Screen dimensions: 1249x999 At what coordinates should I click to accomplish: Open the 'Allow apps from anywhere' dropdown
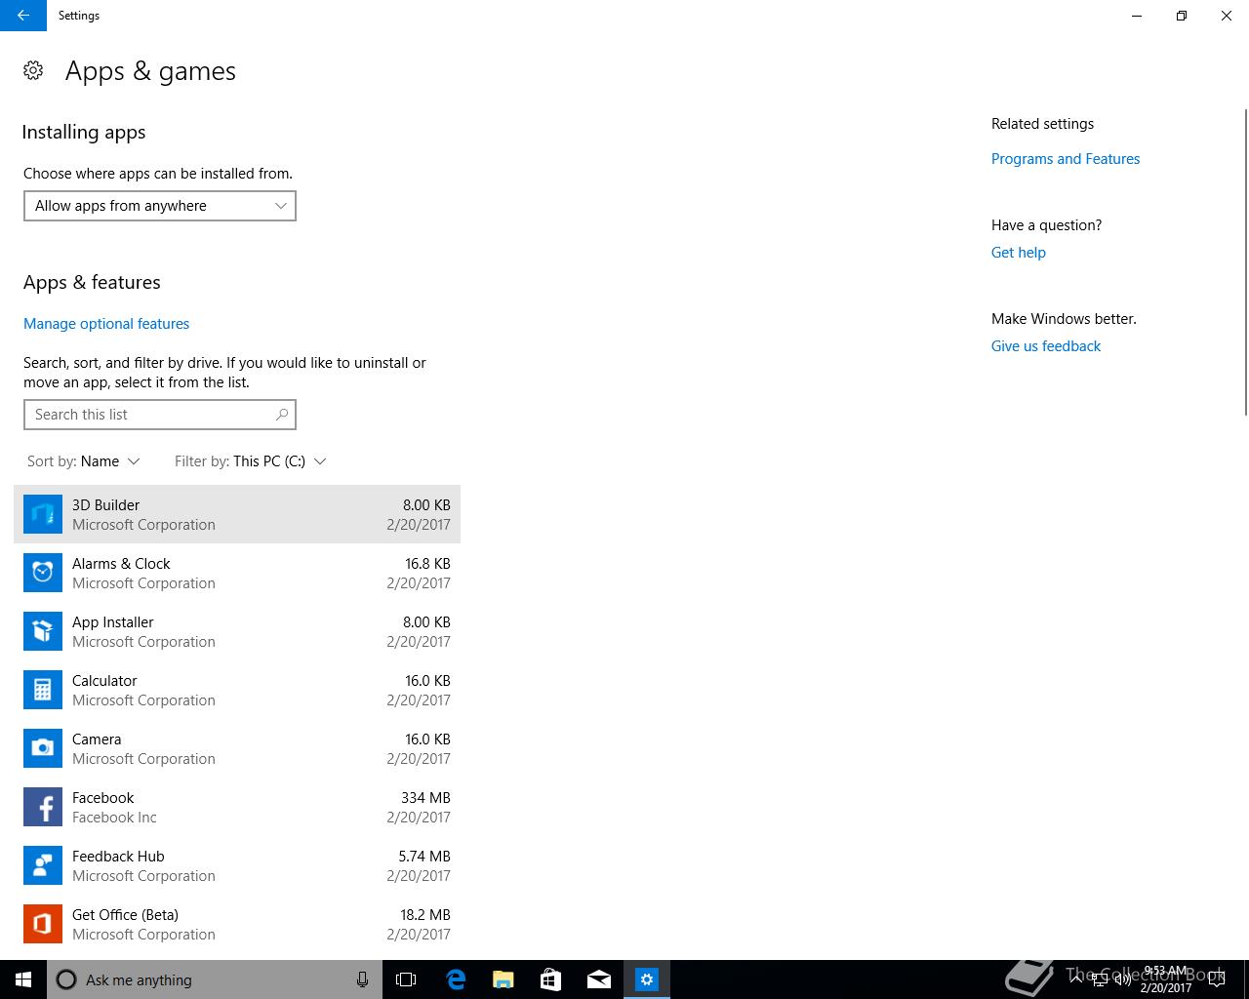click(160, 206)
